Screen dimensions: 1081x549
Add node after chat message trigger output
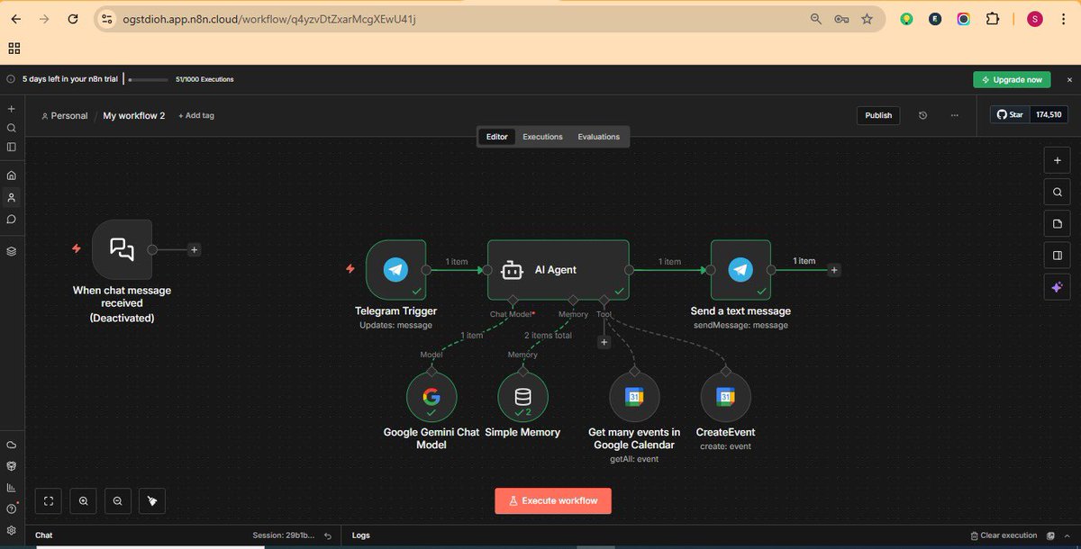pos(194,249)
